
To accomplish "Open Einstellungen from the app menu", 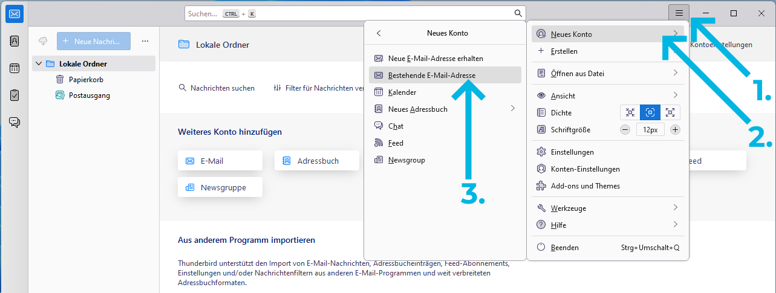I will 572,152.
